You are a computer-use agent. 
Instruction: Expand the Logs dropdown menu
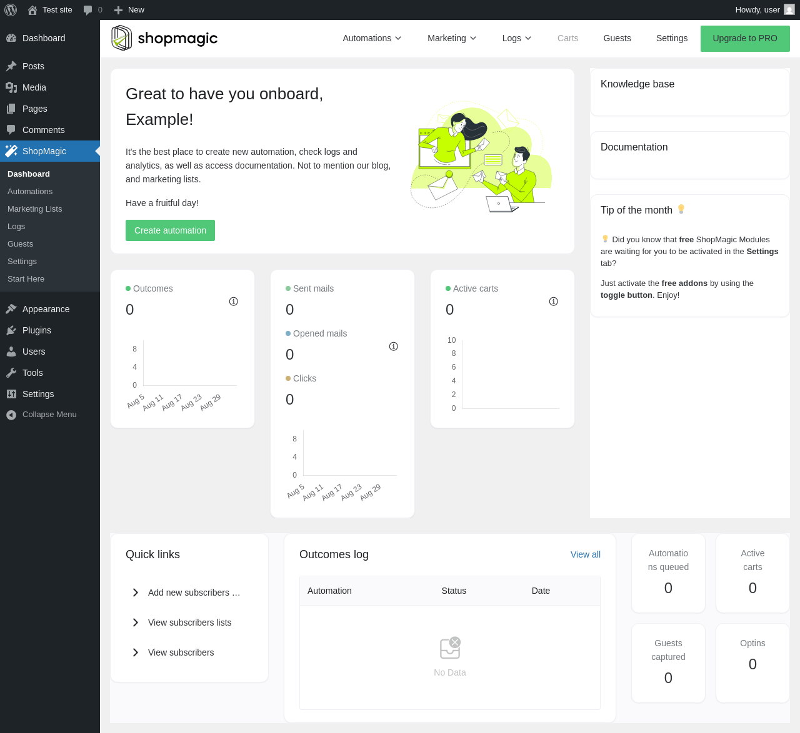[517, 38]
